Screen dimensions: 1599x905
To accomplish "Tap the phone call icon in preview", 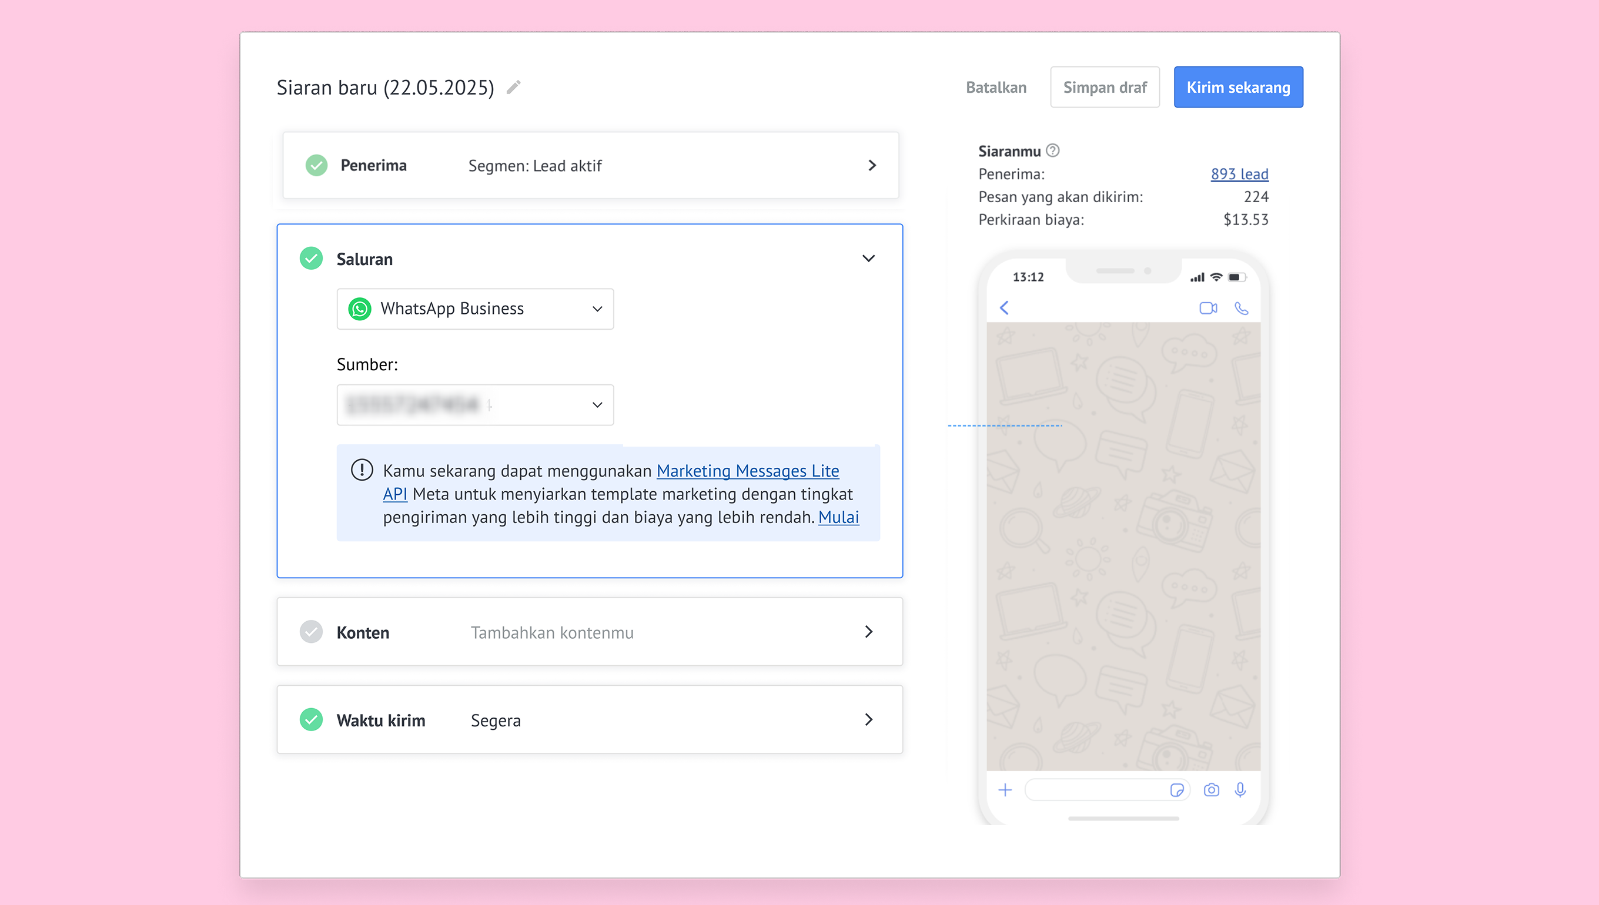I will coord(1241,309).
